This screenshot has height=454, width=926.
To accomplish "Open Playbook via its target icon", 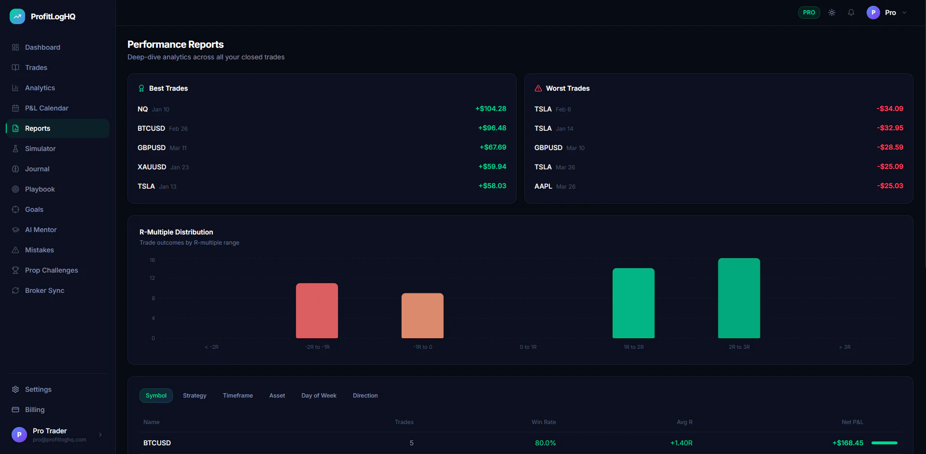I will coord(15,189).
